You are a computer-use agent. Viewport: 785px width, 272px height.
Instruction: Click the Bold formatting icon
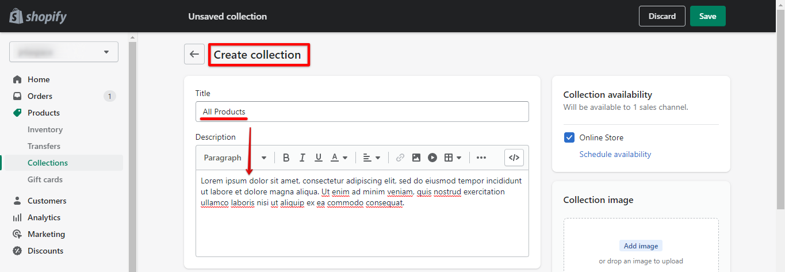point(286,158)
